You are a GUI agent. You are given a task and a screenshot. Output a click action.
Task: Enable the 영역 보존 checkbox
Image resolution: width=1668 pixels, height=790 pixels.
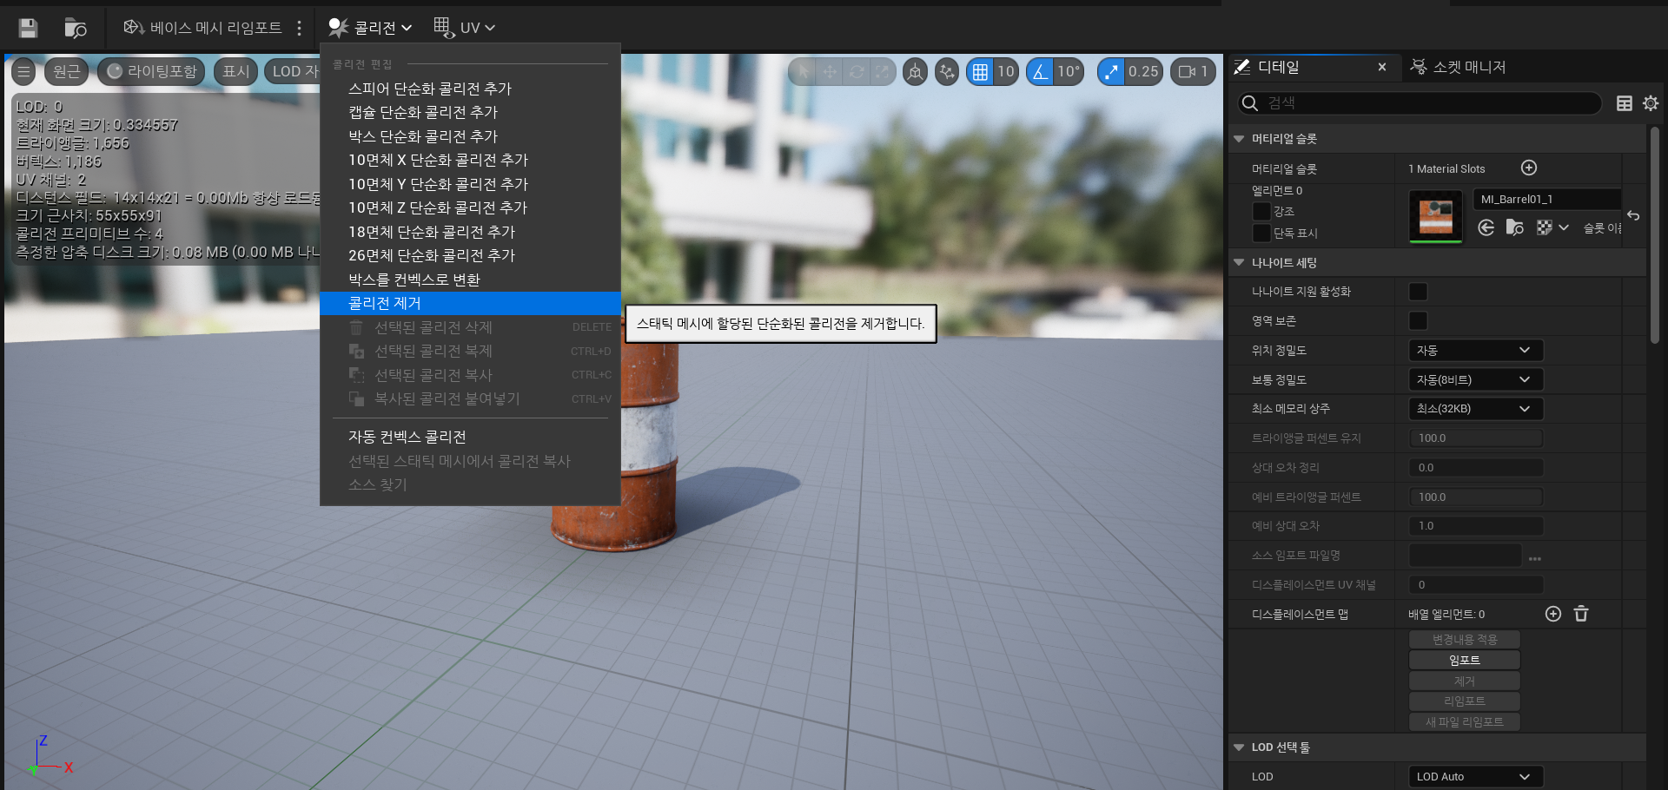point(1418,321)
